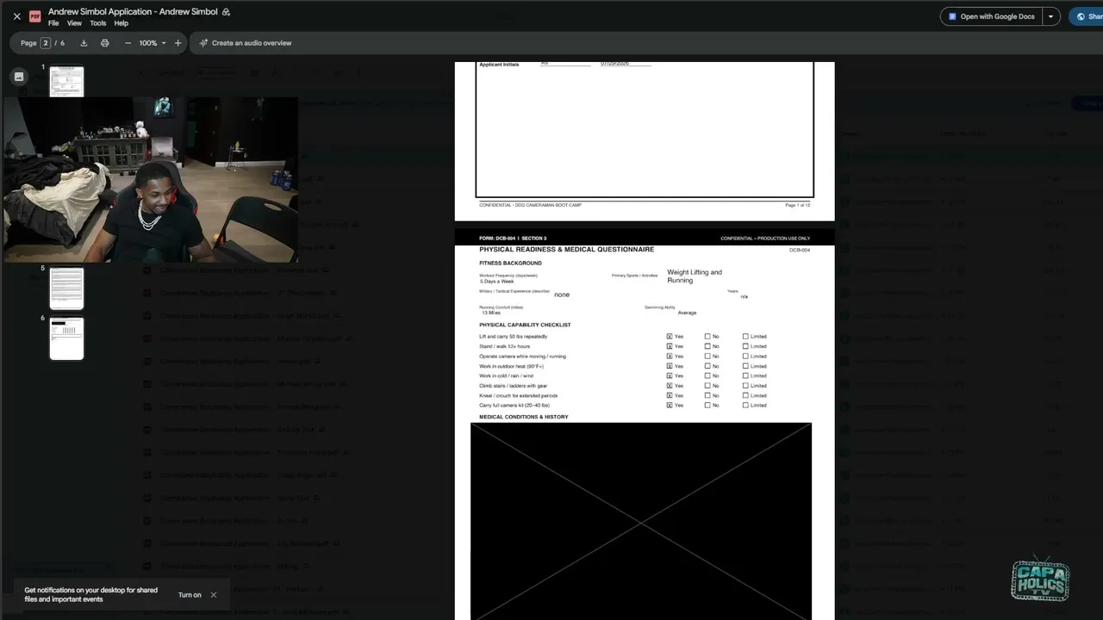Select the page 6 thumbnail
1103x620 pixels.
pos(66,338)
